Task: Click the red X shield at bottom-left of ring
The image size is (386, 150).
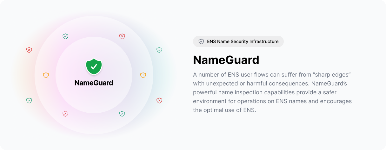Action: [65, 114]
